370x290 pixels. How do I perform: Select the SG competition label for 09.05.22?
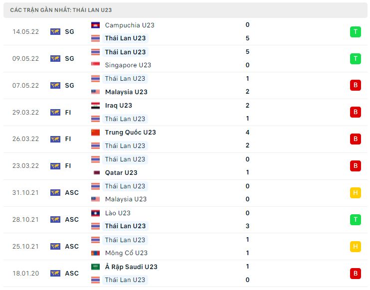(69, 58)
